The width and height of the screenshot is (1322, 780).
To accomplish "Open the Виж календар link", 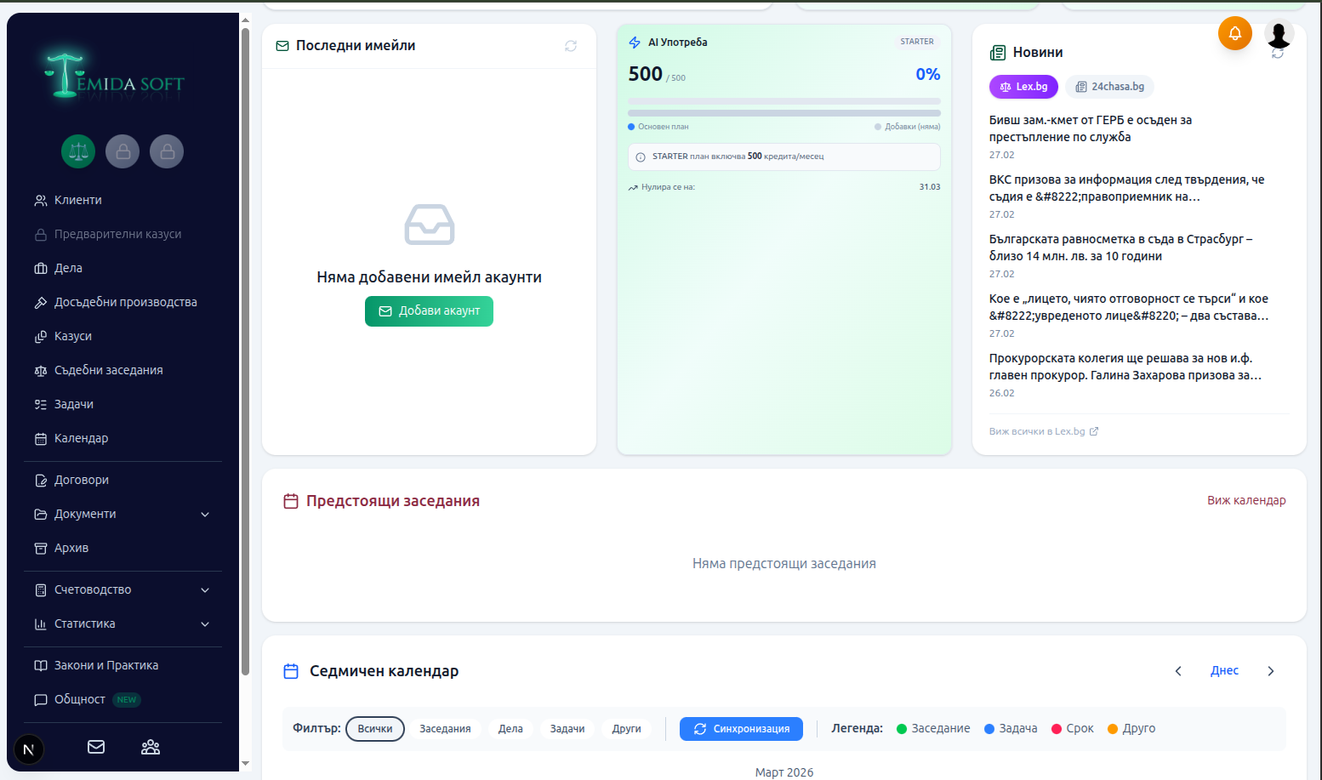I will 1246,500.
